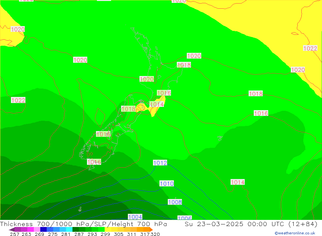Click the blue 1004 isobar label
This screenshot has height=236, width=322.
[x=135, y=217]
